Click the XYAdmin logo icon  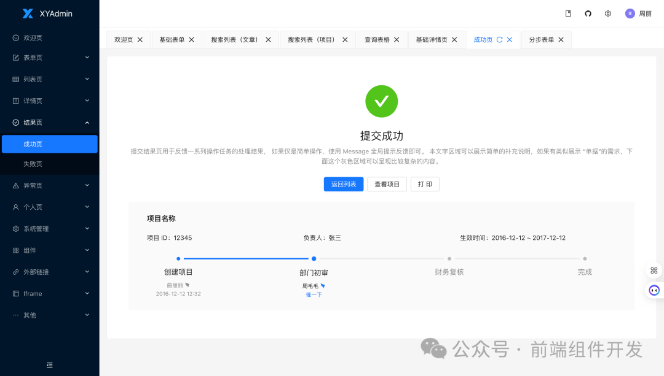(26, 13)
